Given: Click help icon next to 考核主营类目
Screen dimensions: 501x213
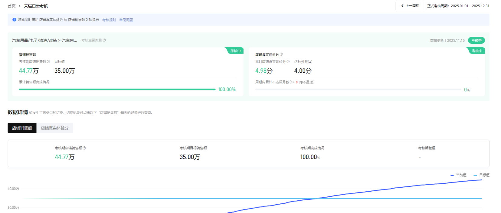Looking at the screenshot, I should [104, 40].
